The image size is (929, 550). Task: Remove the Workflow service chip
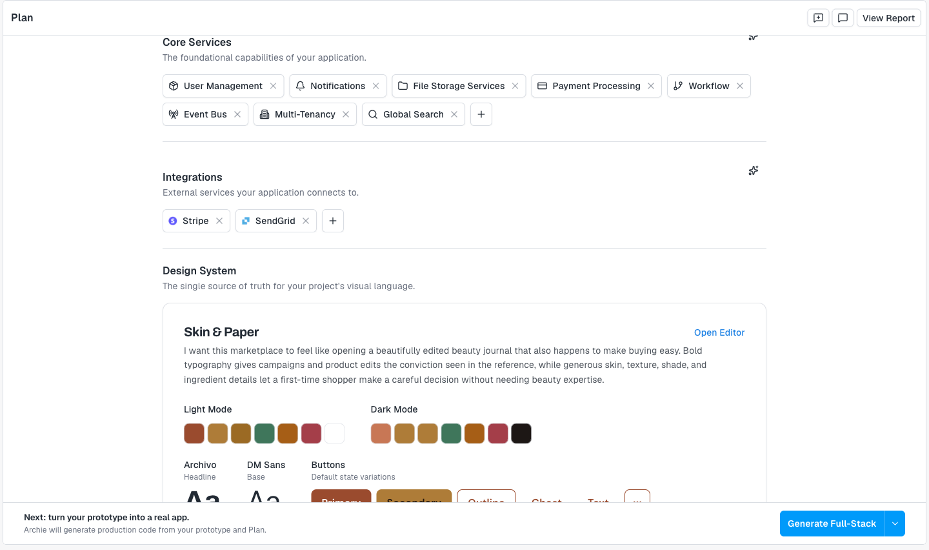point(740,86)
